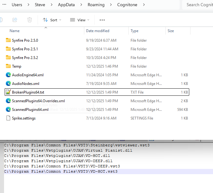Image resolution: width=213 pixels, height=193 pixels.
Task: Open the See more ellipsis menu
Action: point(102,20)
